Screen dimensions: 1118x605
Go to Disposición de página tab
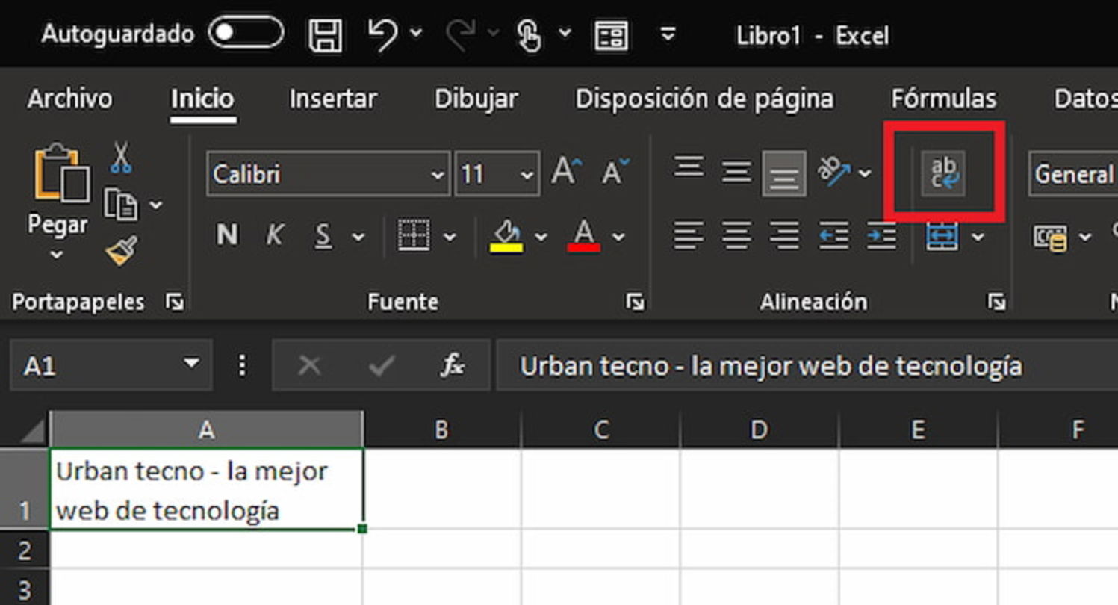(704, 99)
